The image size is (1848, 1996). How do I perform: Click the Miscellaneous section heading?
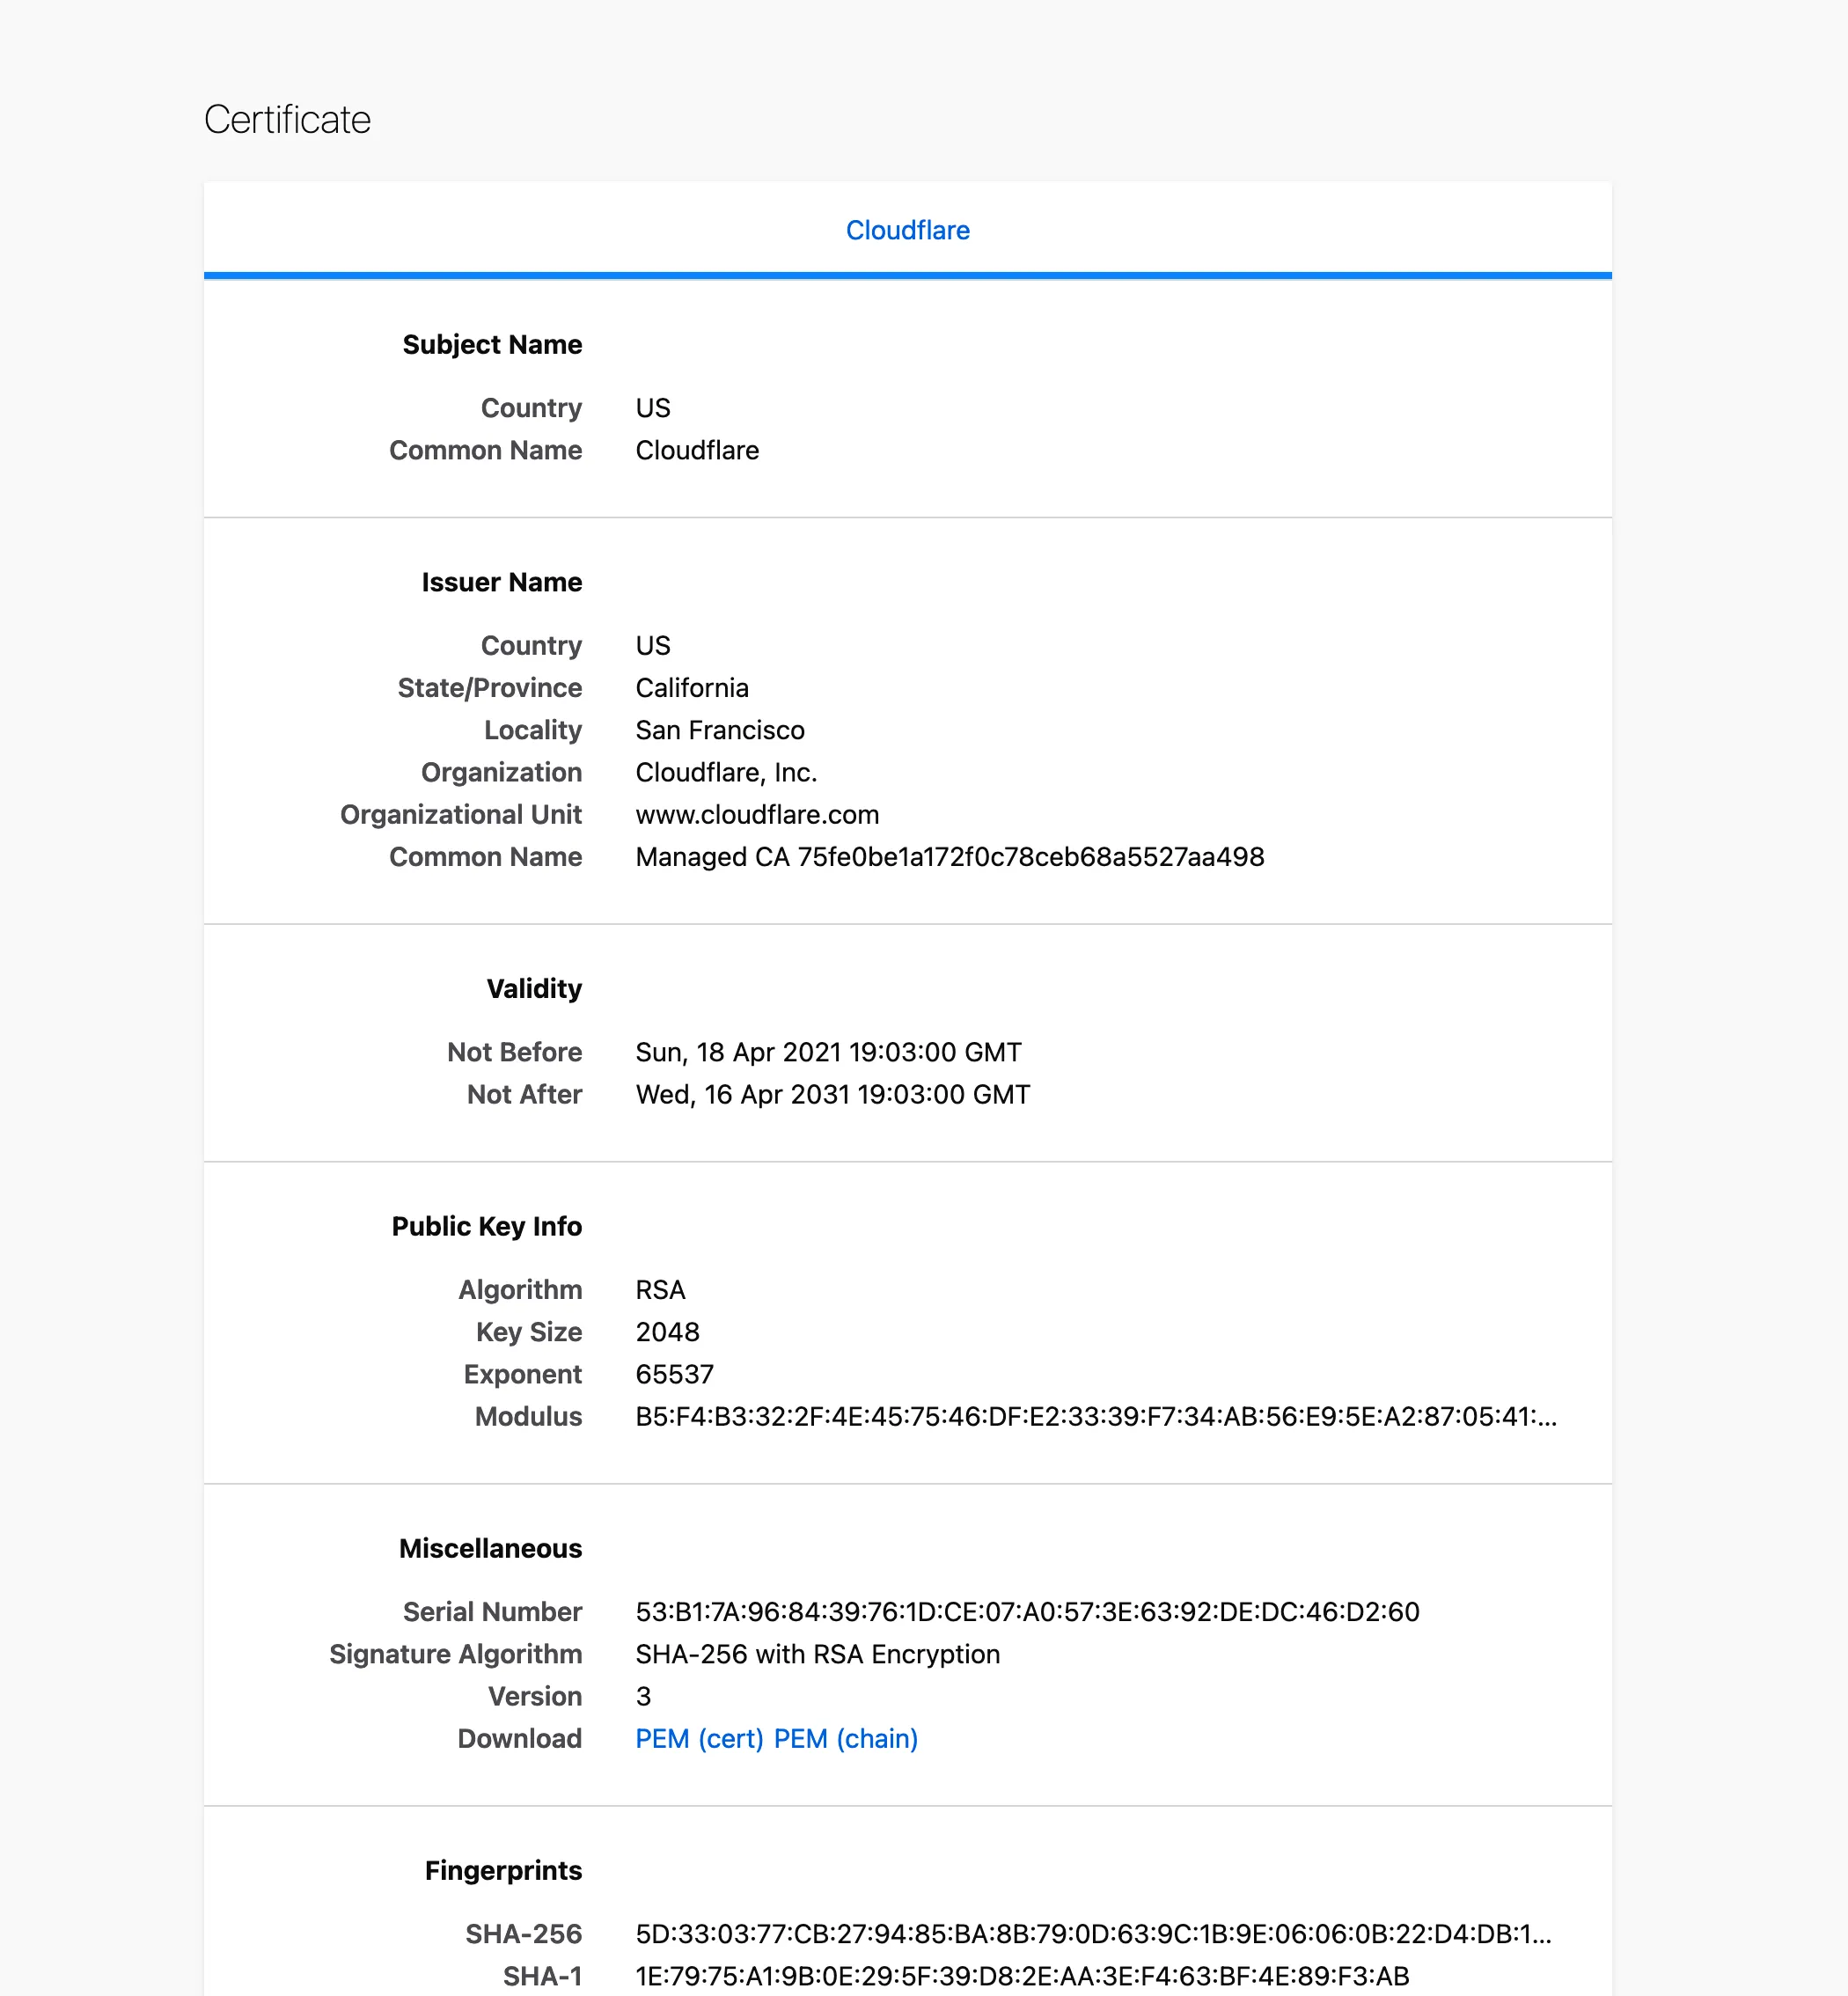click(490, 1548)
